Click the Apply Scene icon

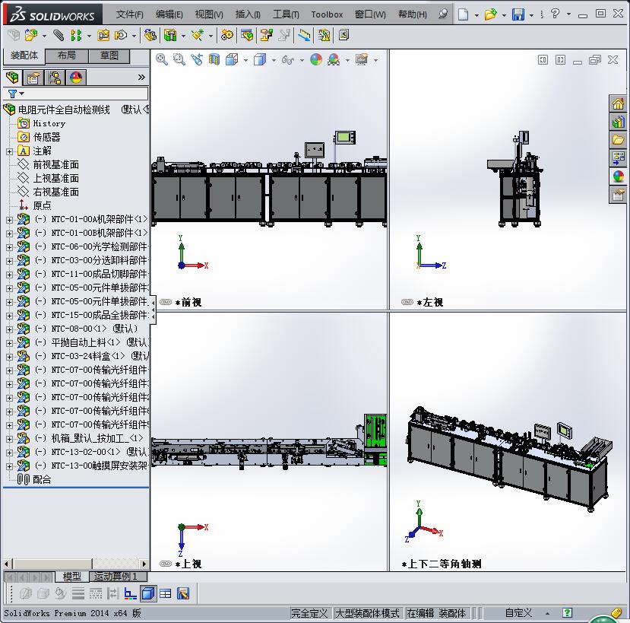334,60
